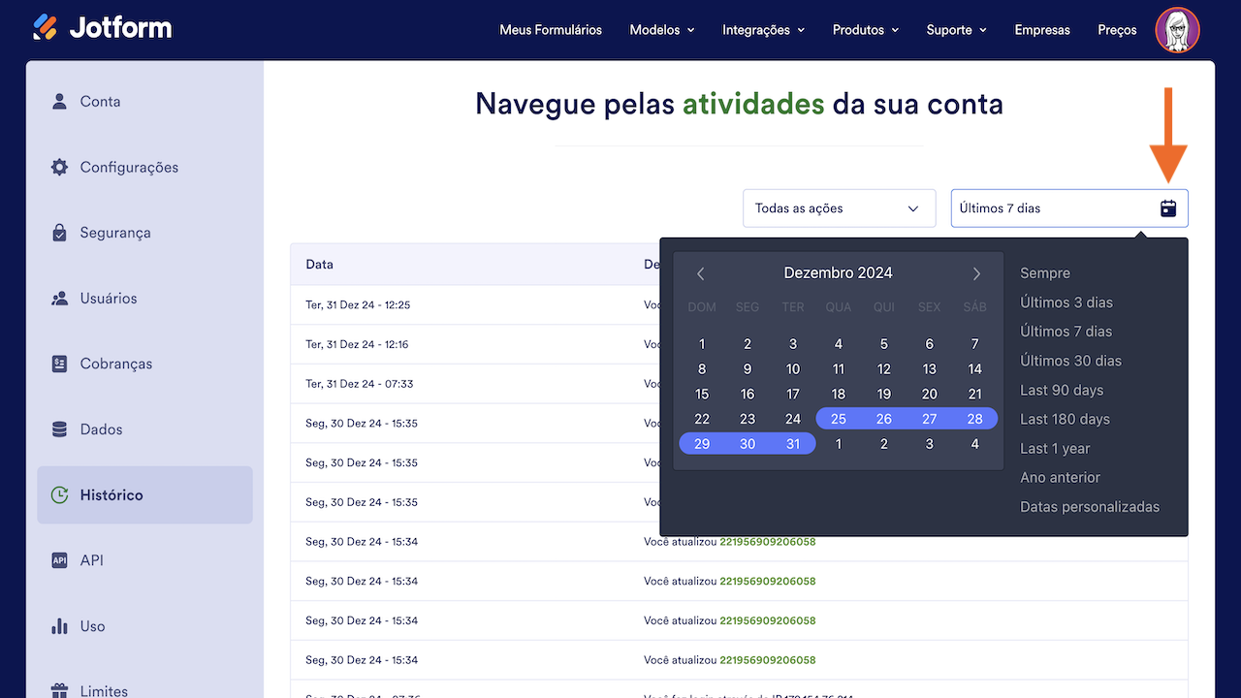Select December 1 in the calendar

click(702, 344)
